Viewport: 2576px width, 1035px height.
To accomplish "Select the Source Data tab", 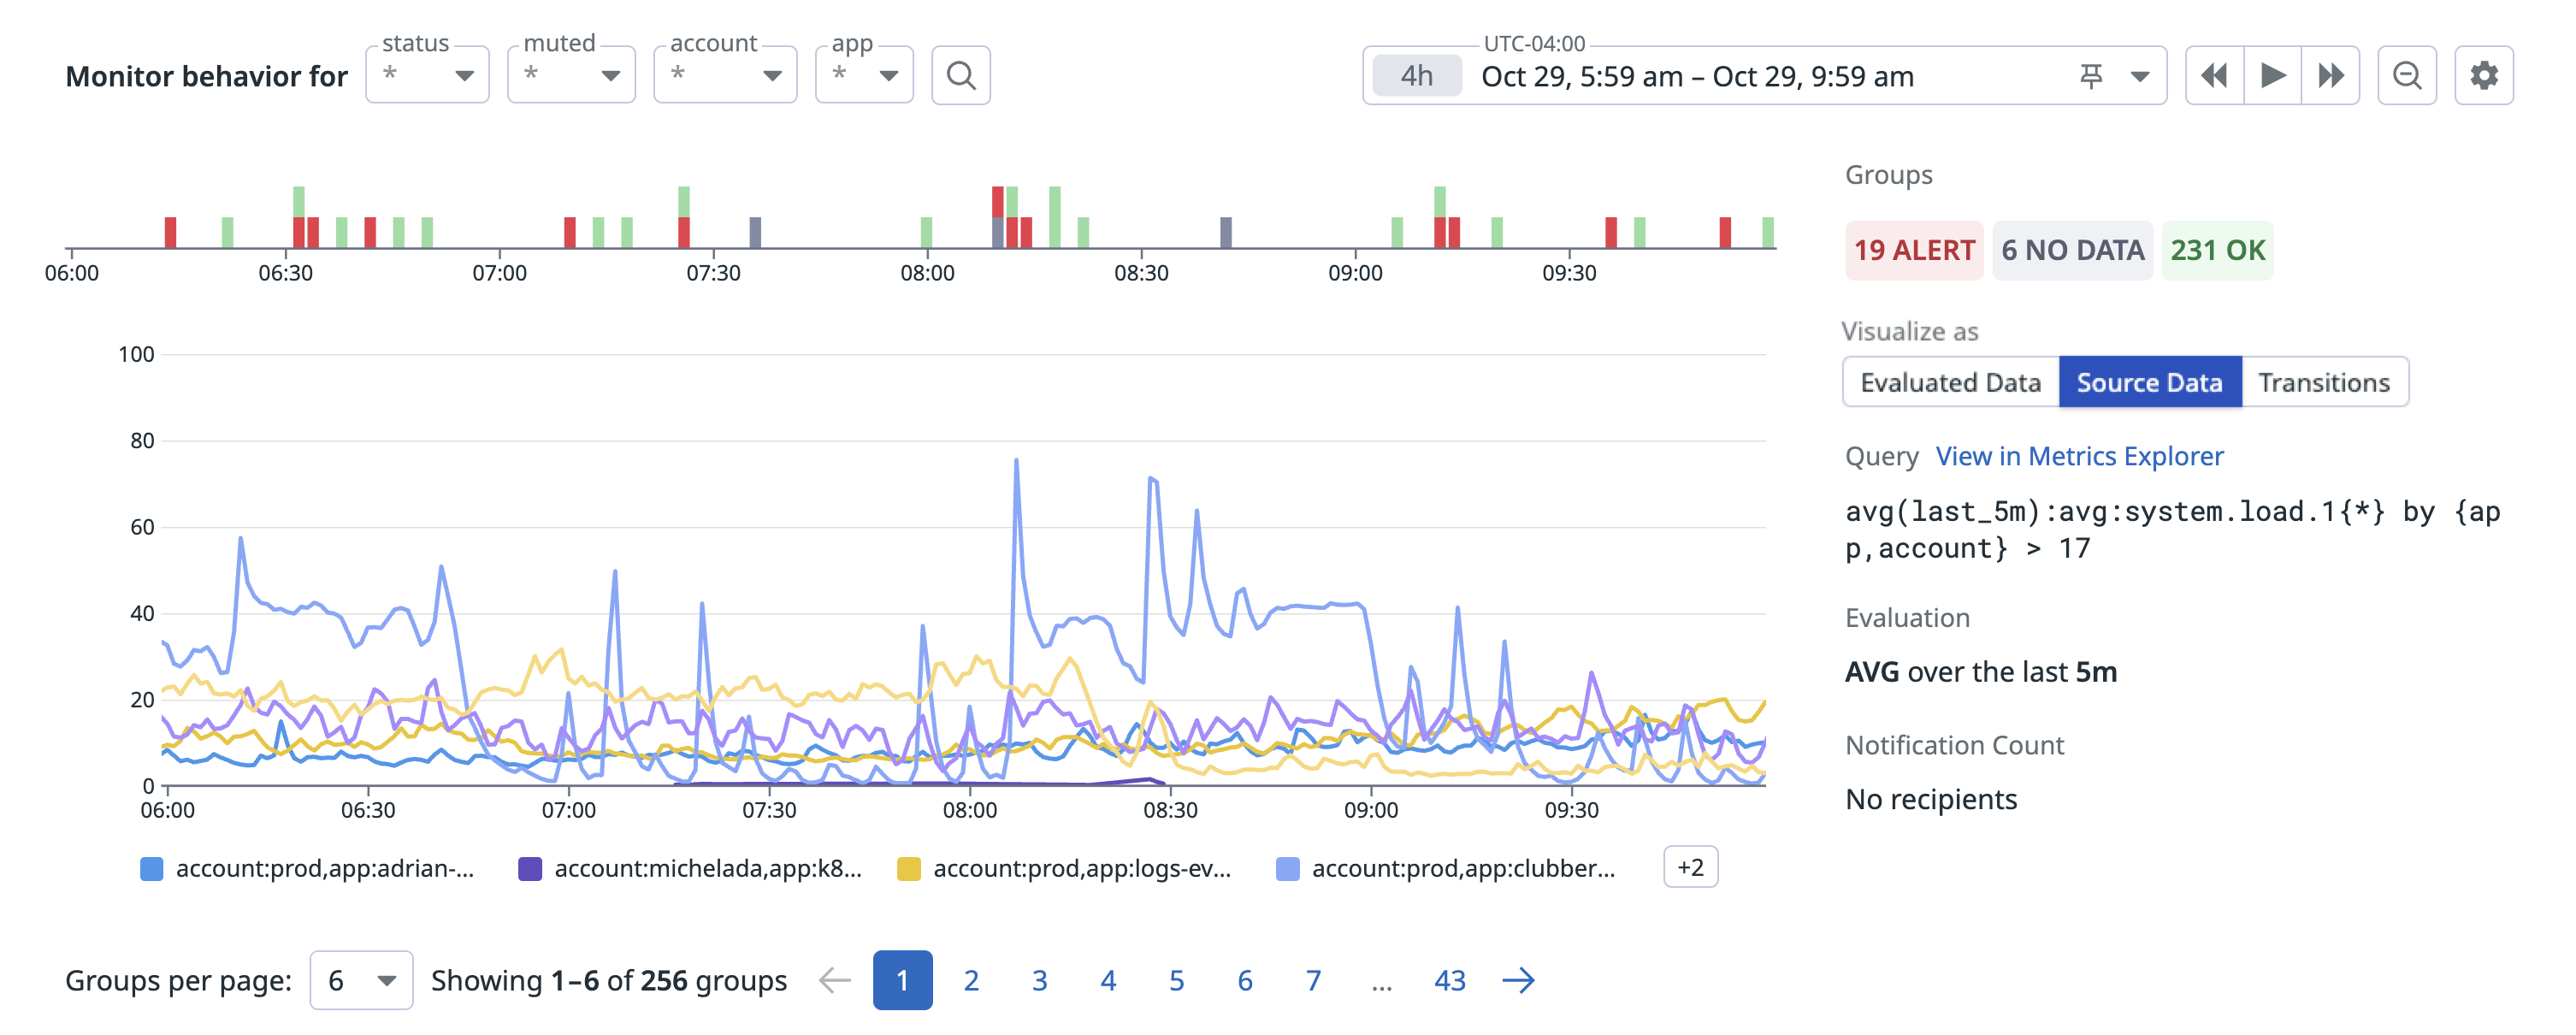I will [2150, 382].
